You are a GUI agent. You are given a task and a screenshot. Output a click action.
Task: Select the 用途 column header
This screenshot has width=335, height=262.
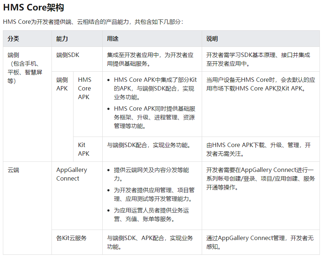tap(112, 39)
